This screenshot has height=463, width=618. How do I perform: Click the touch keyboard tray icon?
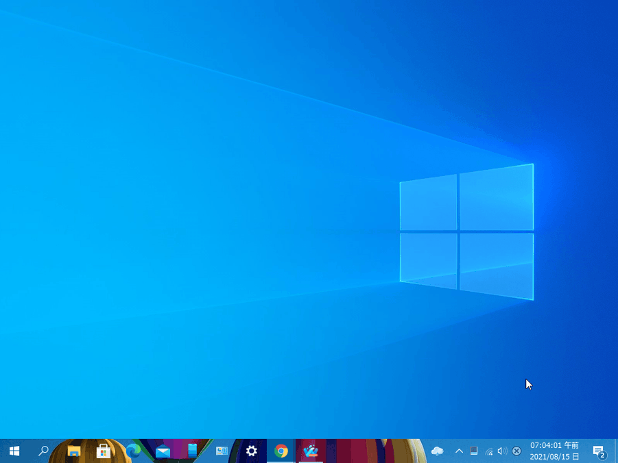474,451
